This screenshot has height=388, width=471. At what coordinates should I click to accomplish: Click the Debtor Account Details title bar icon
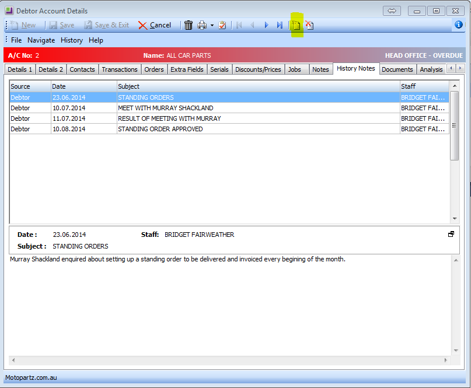pyautogui.click(x=9, y=11)
